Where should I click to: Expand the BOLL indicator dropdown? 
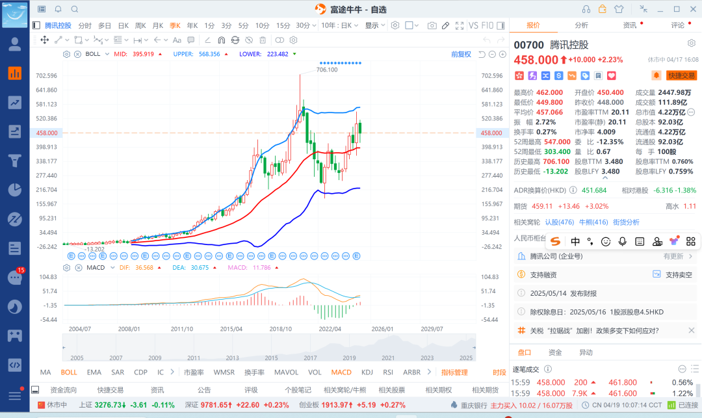tap(107, 54)
